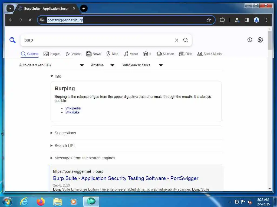Open the Extensions puzzle icon
Image resolution: width=277 pixels, height=207 pixels.
[x=222, y=20]
